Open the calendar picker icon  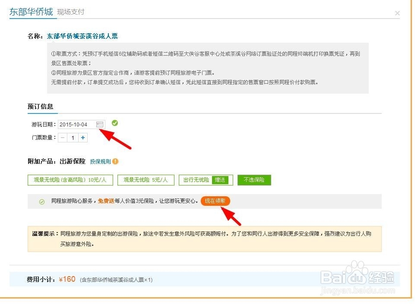100,124
